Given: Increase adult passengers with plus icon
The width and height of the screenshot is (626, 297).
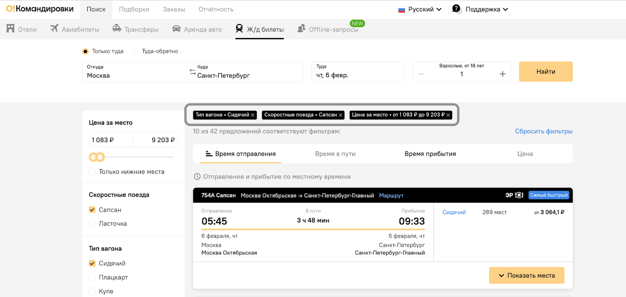Looking at the screenshot, I should [503, 74].
